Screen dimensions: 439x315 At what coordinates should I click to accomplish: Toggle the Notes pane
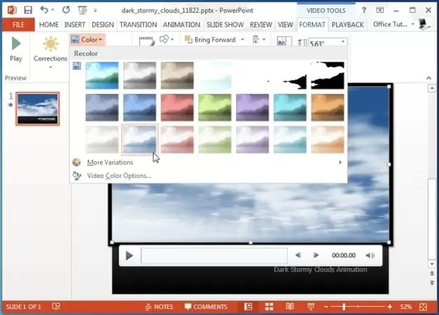coord(158,307)
